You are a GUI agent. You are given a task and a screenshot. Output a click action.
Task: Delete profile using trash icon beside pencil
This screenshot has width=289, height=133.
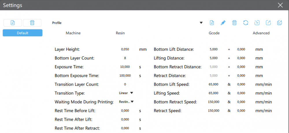coord(234,23)
